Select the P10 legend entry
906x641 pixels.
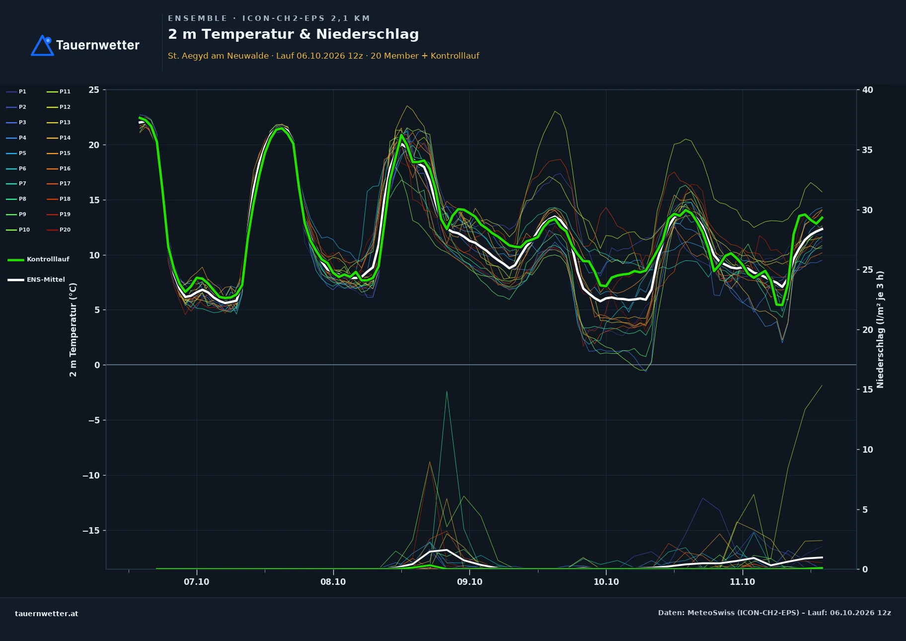[x=18, y=230]
